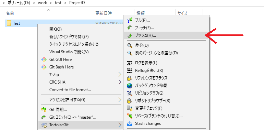
Task: Select 新しいウィンドウで開く(E)
Action: [80, 37]
